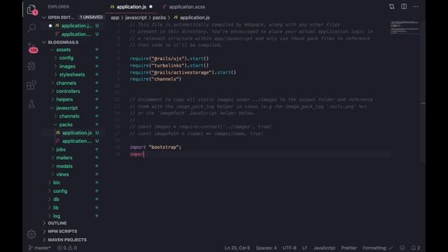Screen dimensions: 448x252
Task: Expand the top-level config folder
Action: (60, 191)
